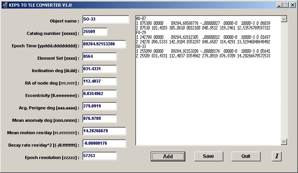This screenshot has height=173, width=298.
Task: Click the FO-29 name line
Action: click(141, 33)
